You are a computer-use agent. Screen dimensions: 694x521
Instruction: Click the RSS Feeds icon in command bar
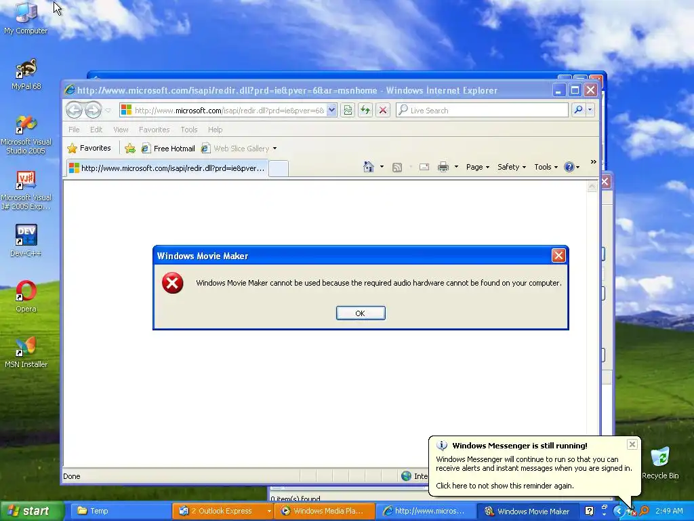tap(397, 167)
